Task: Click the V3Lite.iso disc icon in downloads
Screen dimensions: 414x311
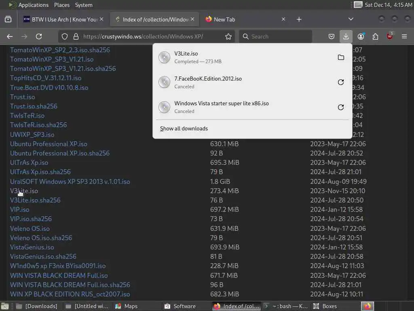Action: (x=164, y=58)
